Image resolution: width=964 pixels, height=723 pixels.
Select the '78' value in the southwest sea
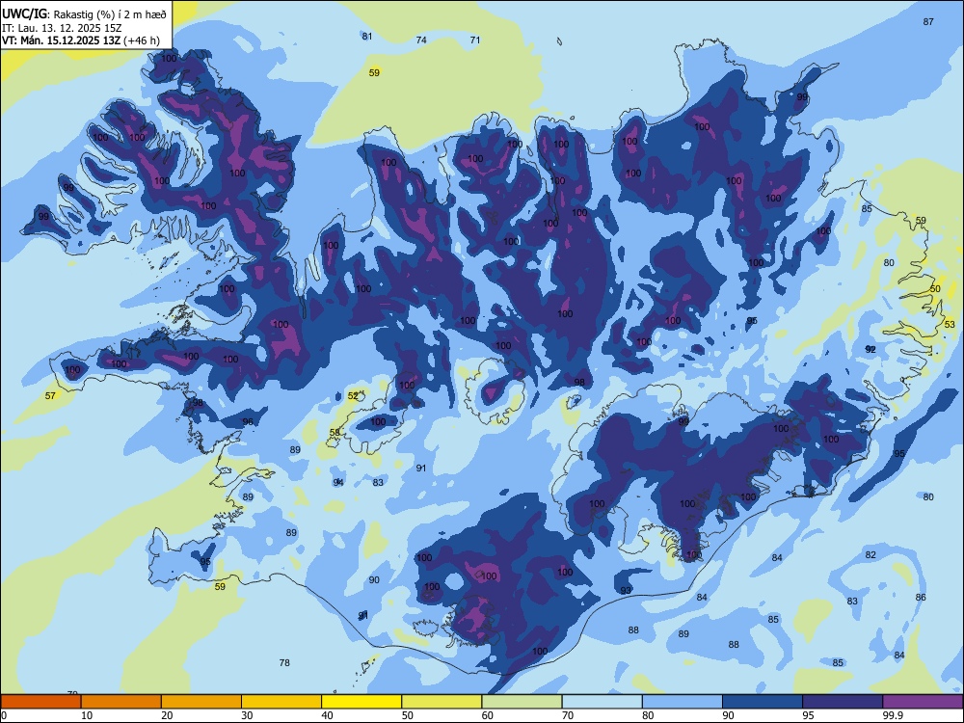tap(284, 663)
